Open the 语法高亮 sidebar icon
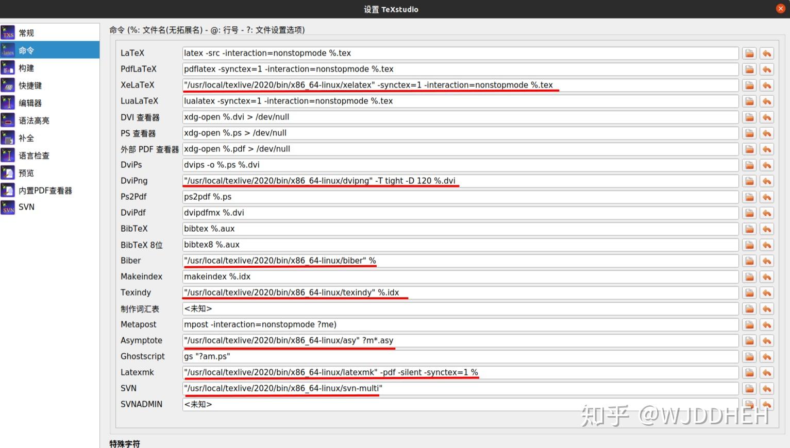This screenshot has width=790, height=448. [8, 120]
